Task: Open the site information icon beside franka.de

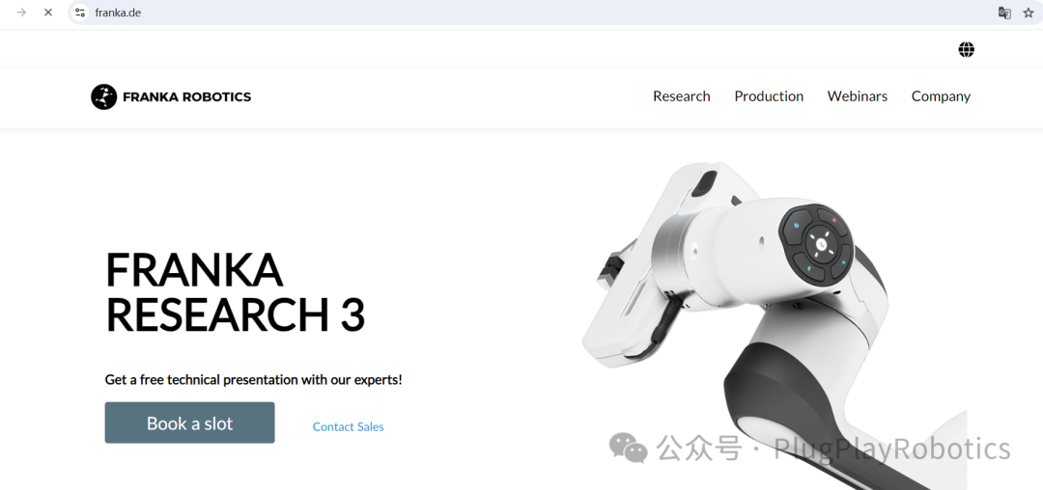Action: [x=80, y=12]
